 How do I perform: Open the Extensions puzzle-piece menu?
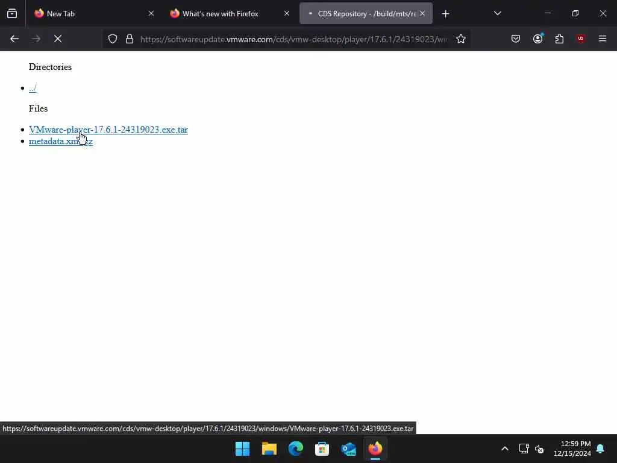(x=559, y=39)
